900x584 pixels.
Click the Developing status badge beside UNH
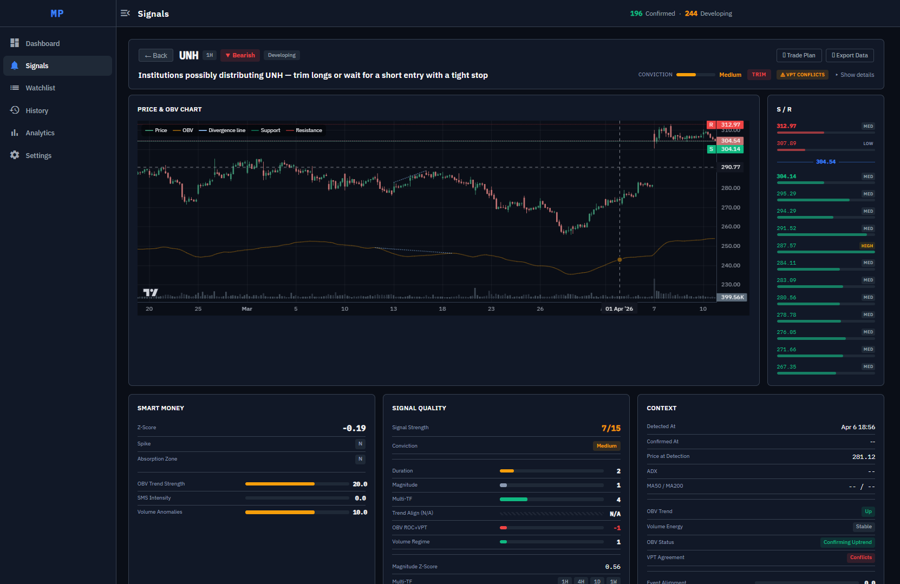pos(282,55)
